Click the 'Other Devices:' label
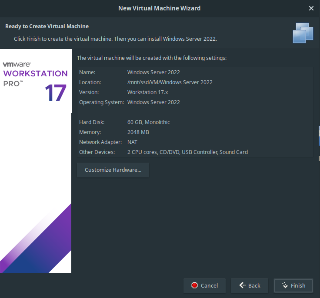This screenshot has width=320, height=298. click(x=97, y=152)
